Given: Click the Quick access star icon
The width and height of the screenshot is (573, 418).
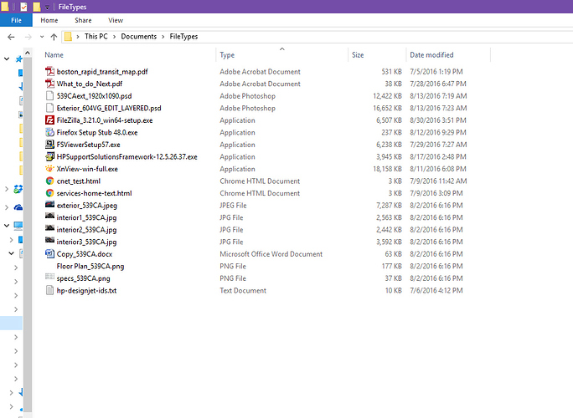Looking at the screenshot, I should pyautogui.click(x=18, y=59).
